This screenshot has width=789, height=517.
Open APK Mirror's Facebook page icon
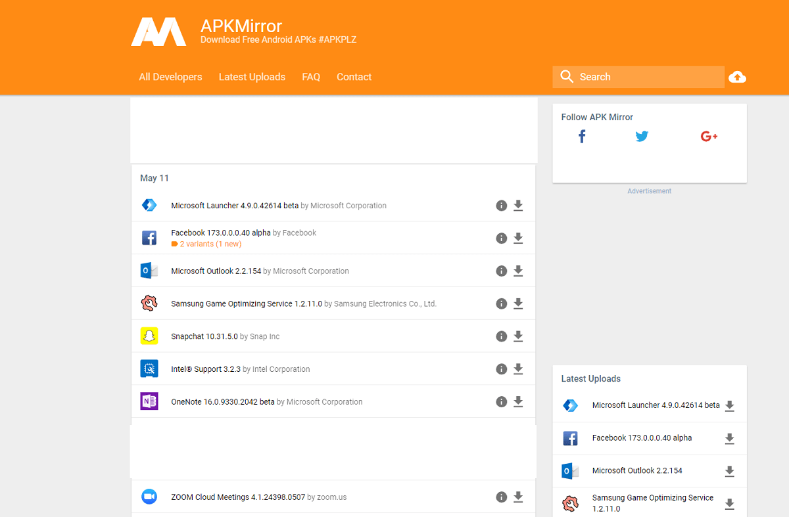click(x=582, y=136)
